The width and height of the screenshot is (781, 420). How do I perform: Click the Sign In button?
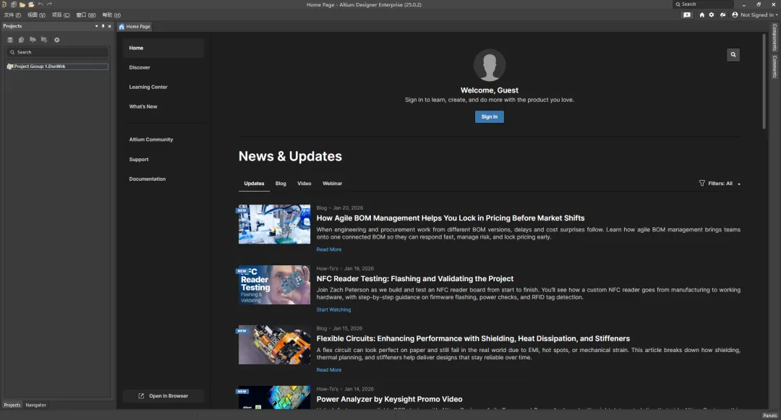(489, 117)
